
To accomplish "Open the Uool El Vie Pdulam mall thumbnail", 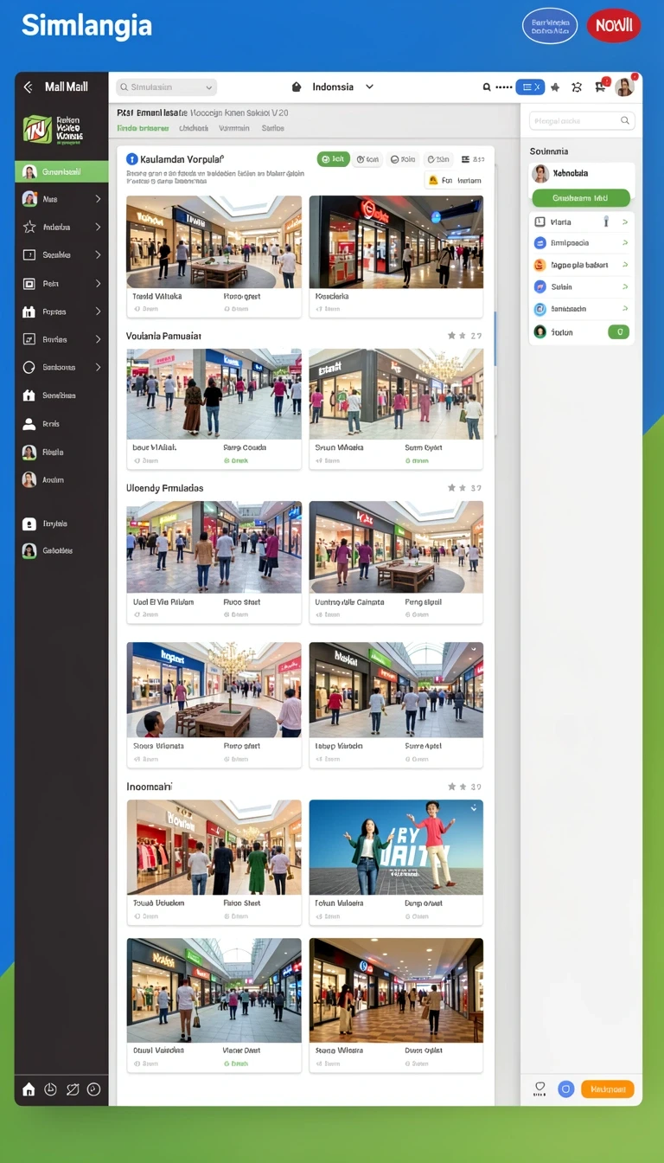I will click(x=214, y=547).
